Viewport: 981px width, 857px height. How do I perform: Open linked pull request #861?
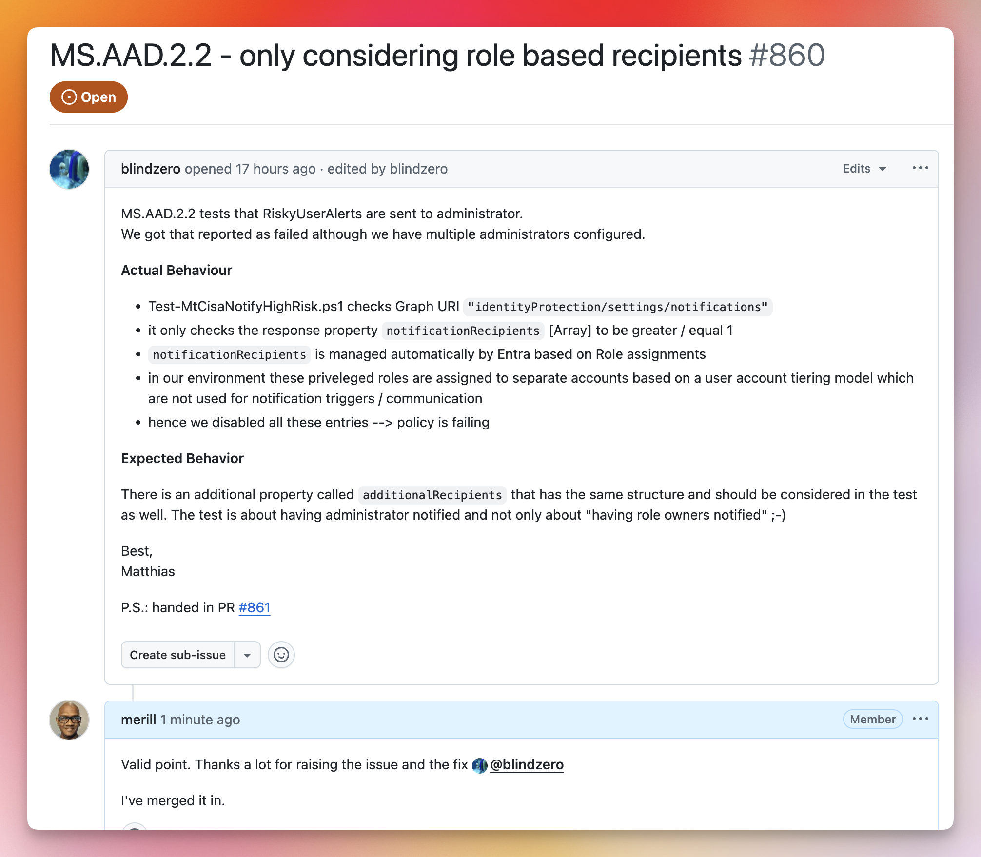click(x=255, y=607)
